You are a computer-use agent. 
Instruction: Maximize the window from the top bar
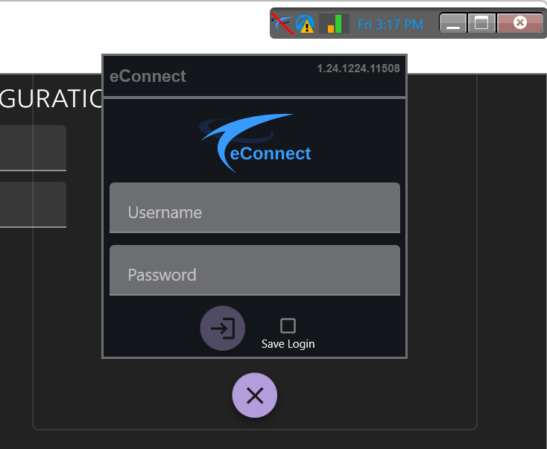(481, 24)
